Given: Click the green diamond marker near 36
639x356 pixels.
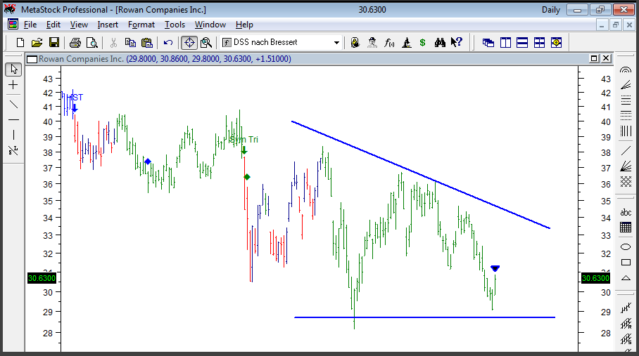Looking at the screenshot, I should (247, 177).
